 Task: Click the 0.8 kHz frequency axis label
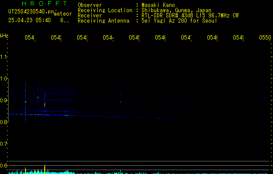[x=3, y=122]
